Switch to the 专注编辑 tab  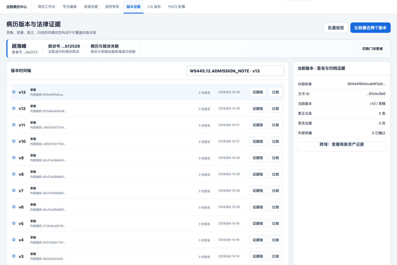pos(69,7)
